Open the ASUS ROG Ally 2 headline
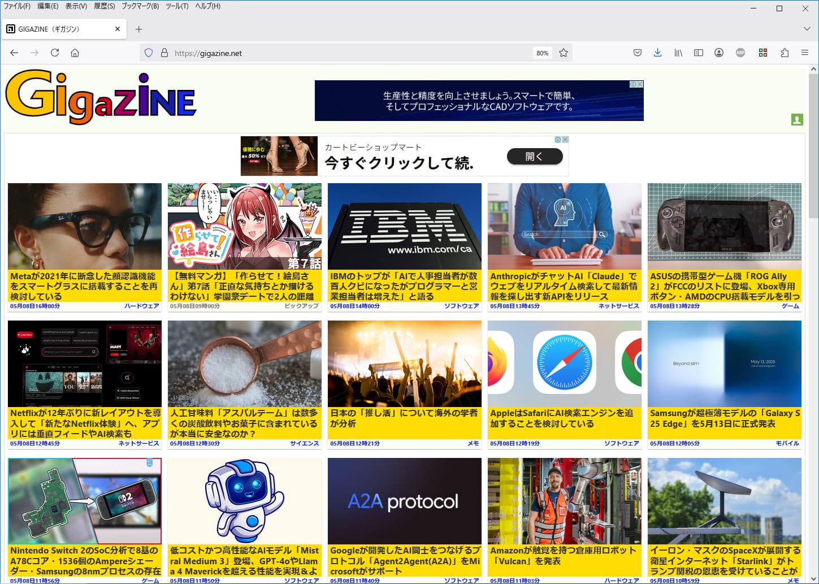 tap(725, 286)
